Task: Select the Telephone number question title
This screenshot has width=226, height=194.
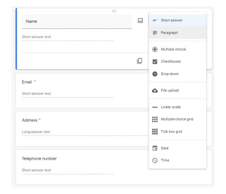Action: [x=39, y=159]
